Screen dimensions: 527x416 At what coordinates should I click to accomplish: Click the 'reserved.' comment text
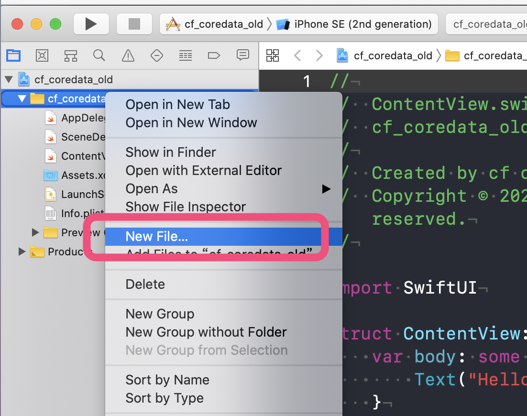pos(419,219)
